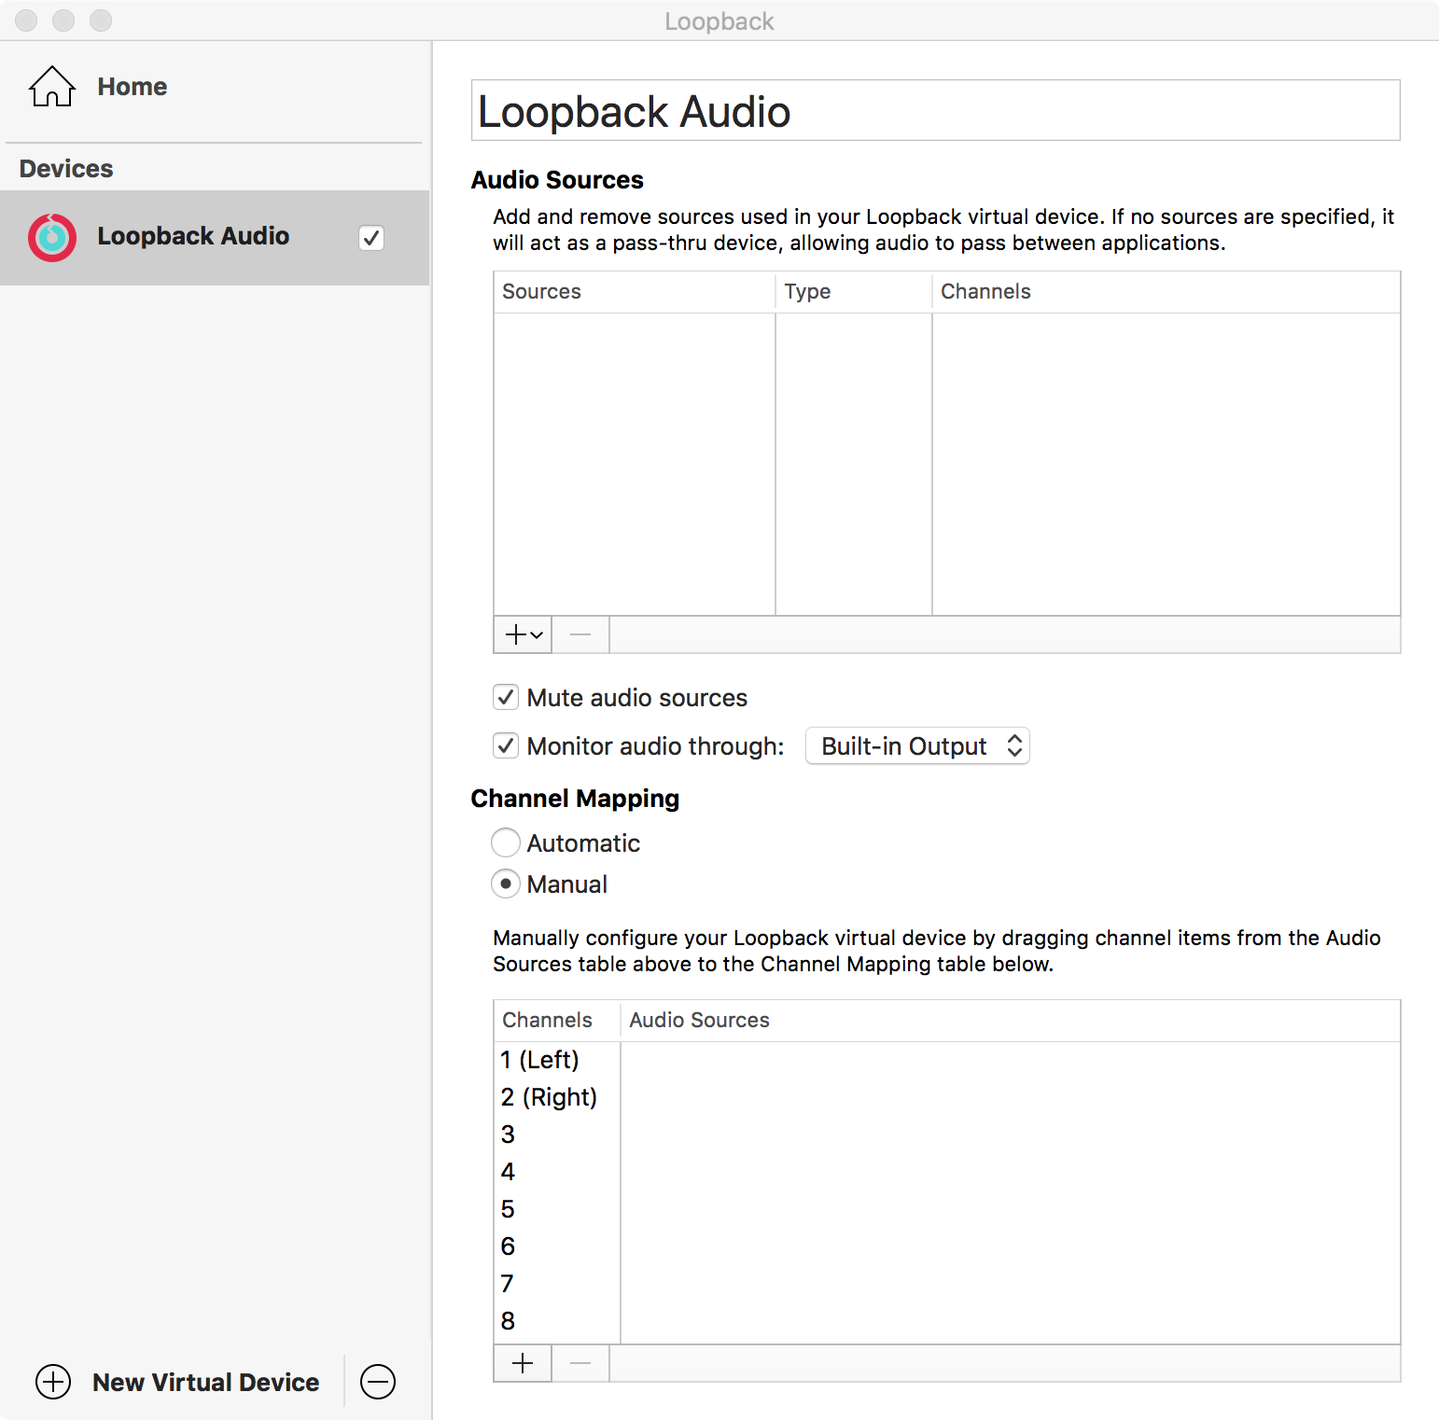The height and width of the screenshot is (1420, 1439).
Task: Select Manual channel mapping
Action: [x=506, y=884]
